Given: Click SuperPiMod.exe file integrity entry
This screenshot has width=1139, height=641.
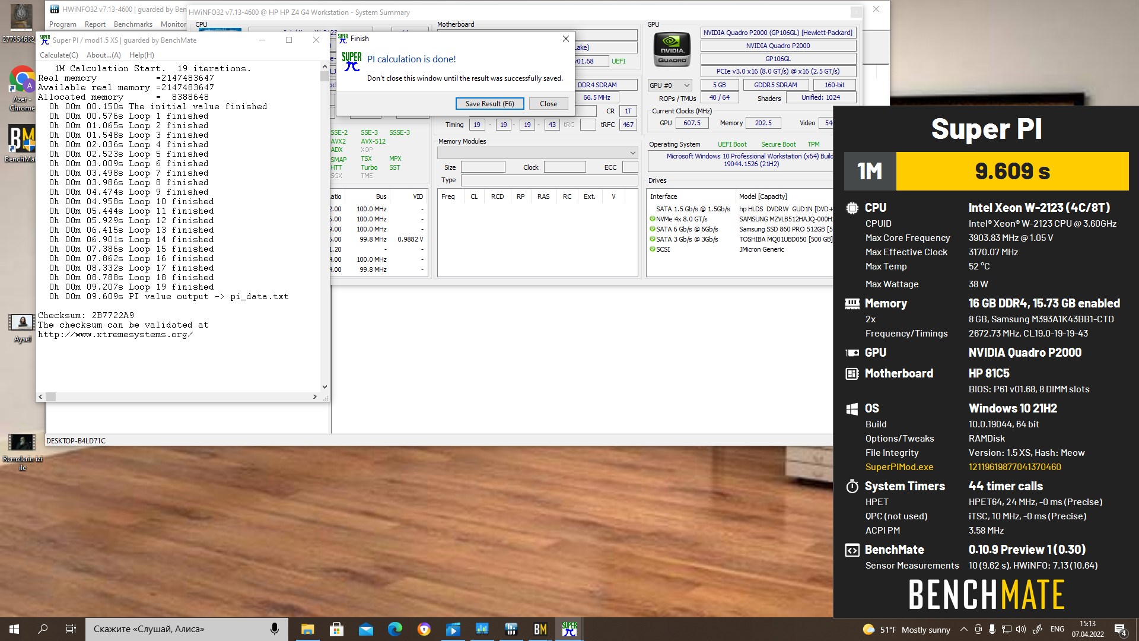Looking at the screenshot, I should tap(899, 467).
